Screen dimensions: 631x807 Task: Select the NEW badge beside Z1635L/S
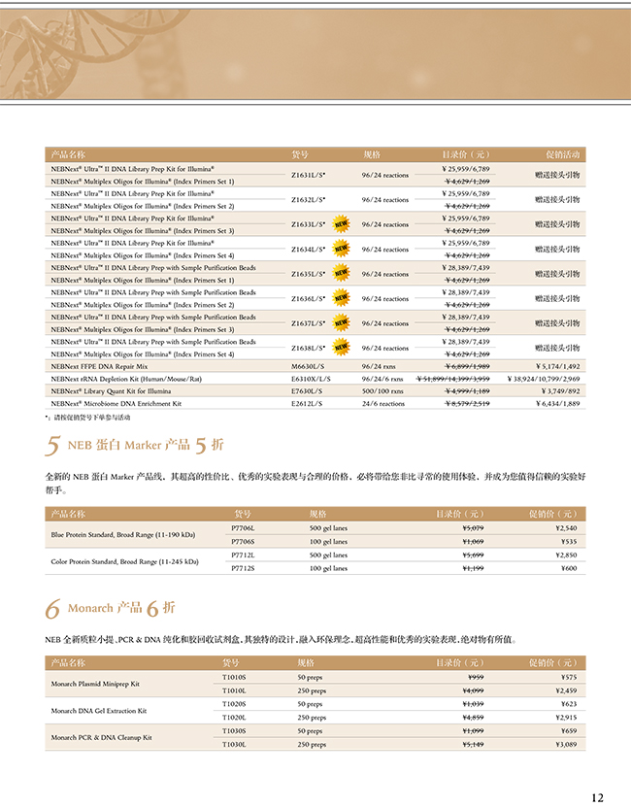[x=341, y=274]
